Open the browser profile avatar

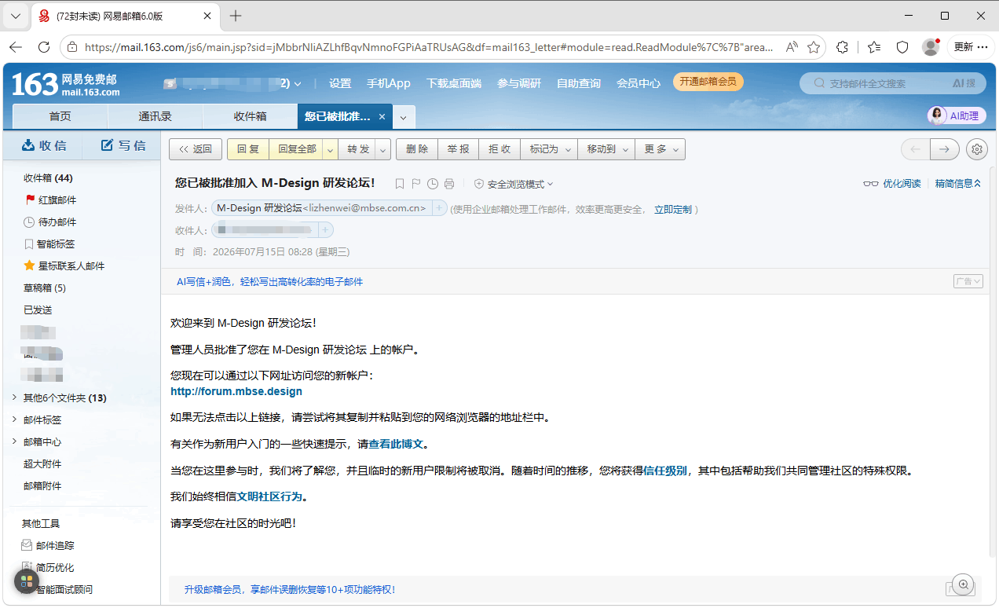click(x=931, y=47)
